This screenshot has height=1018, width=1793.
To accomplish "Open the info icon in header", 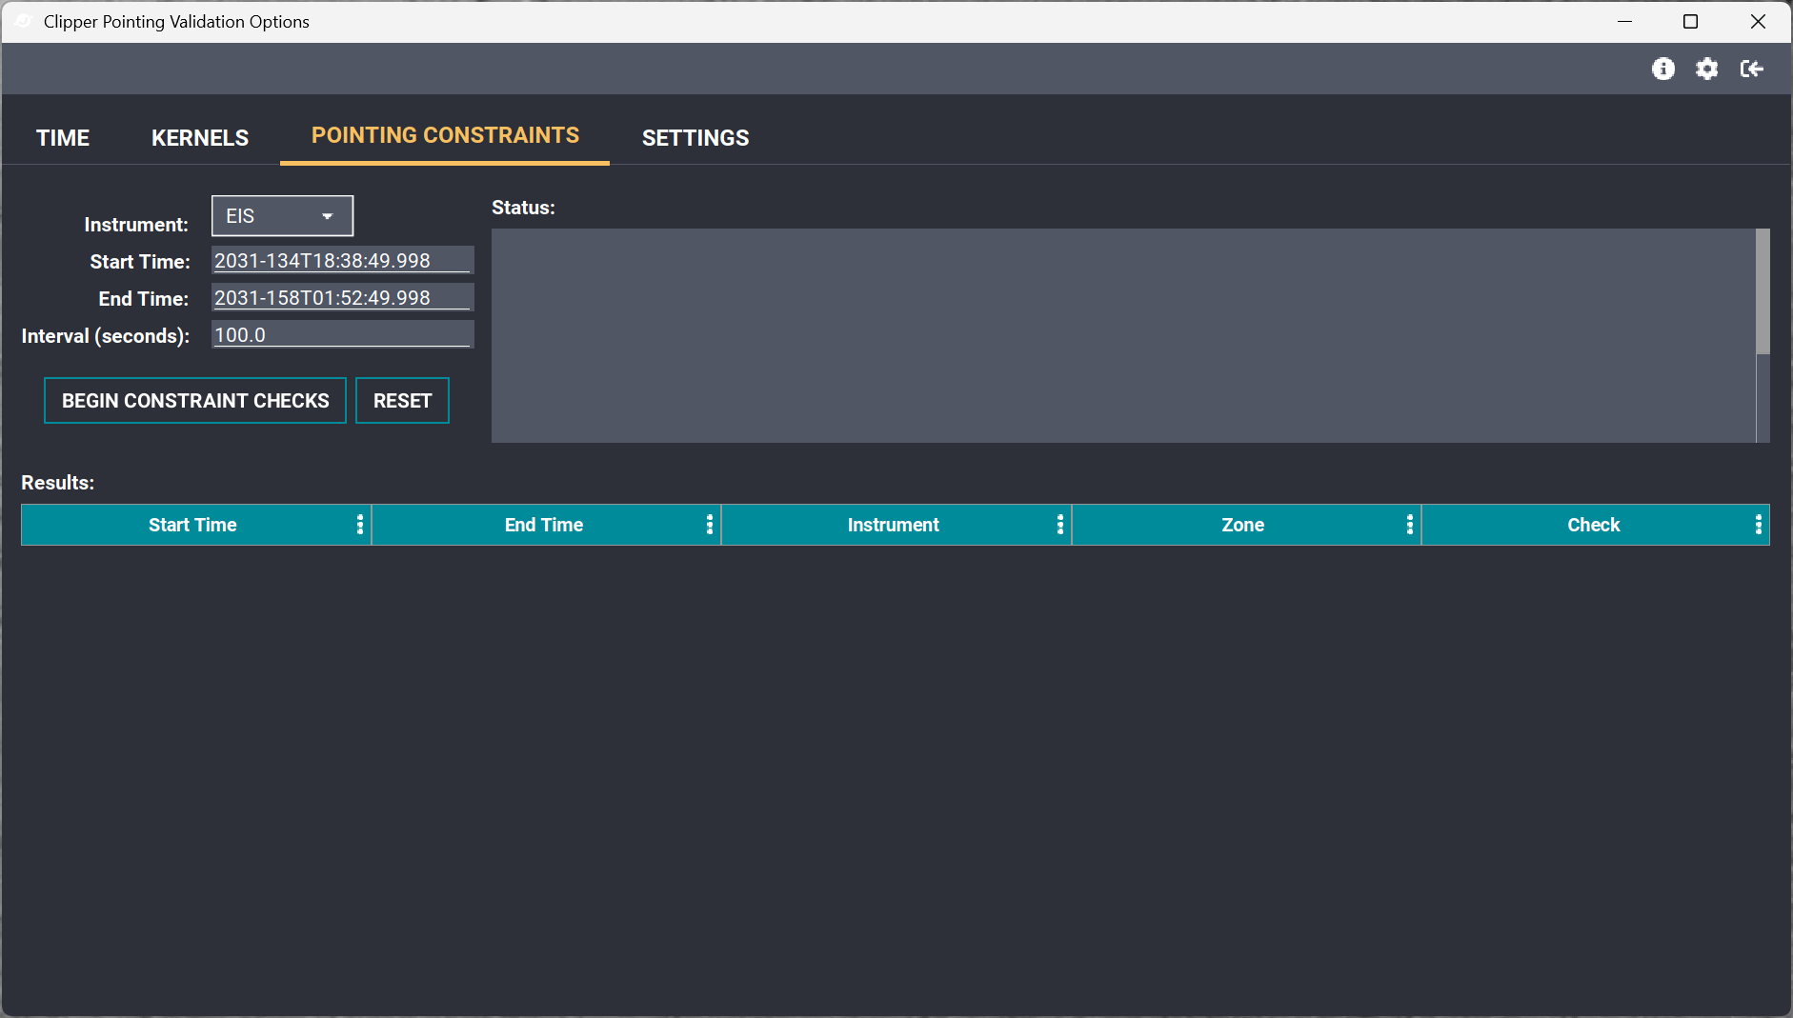I will (1663, 69).
